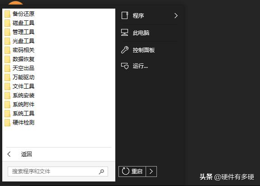Click the folder icon beside 密码相关
Viewport: 260px width, 186px height.
tap(8, 50)
